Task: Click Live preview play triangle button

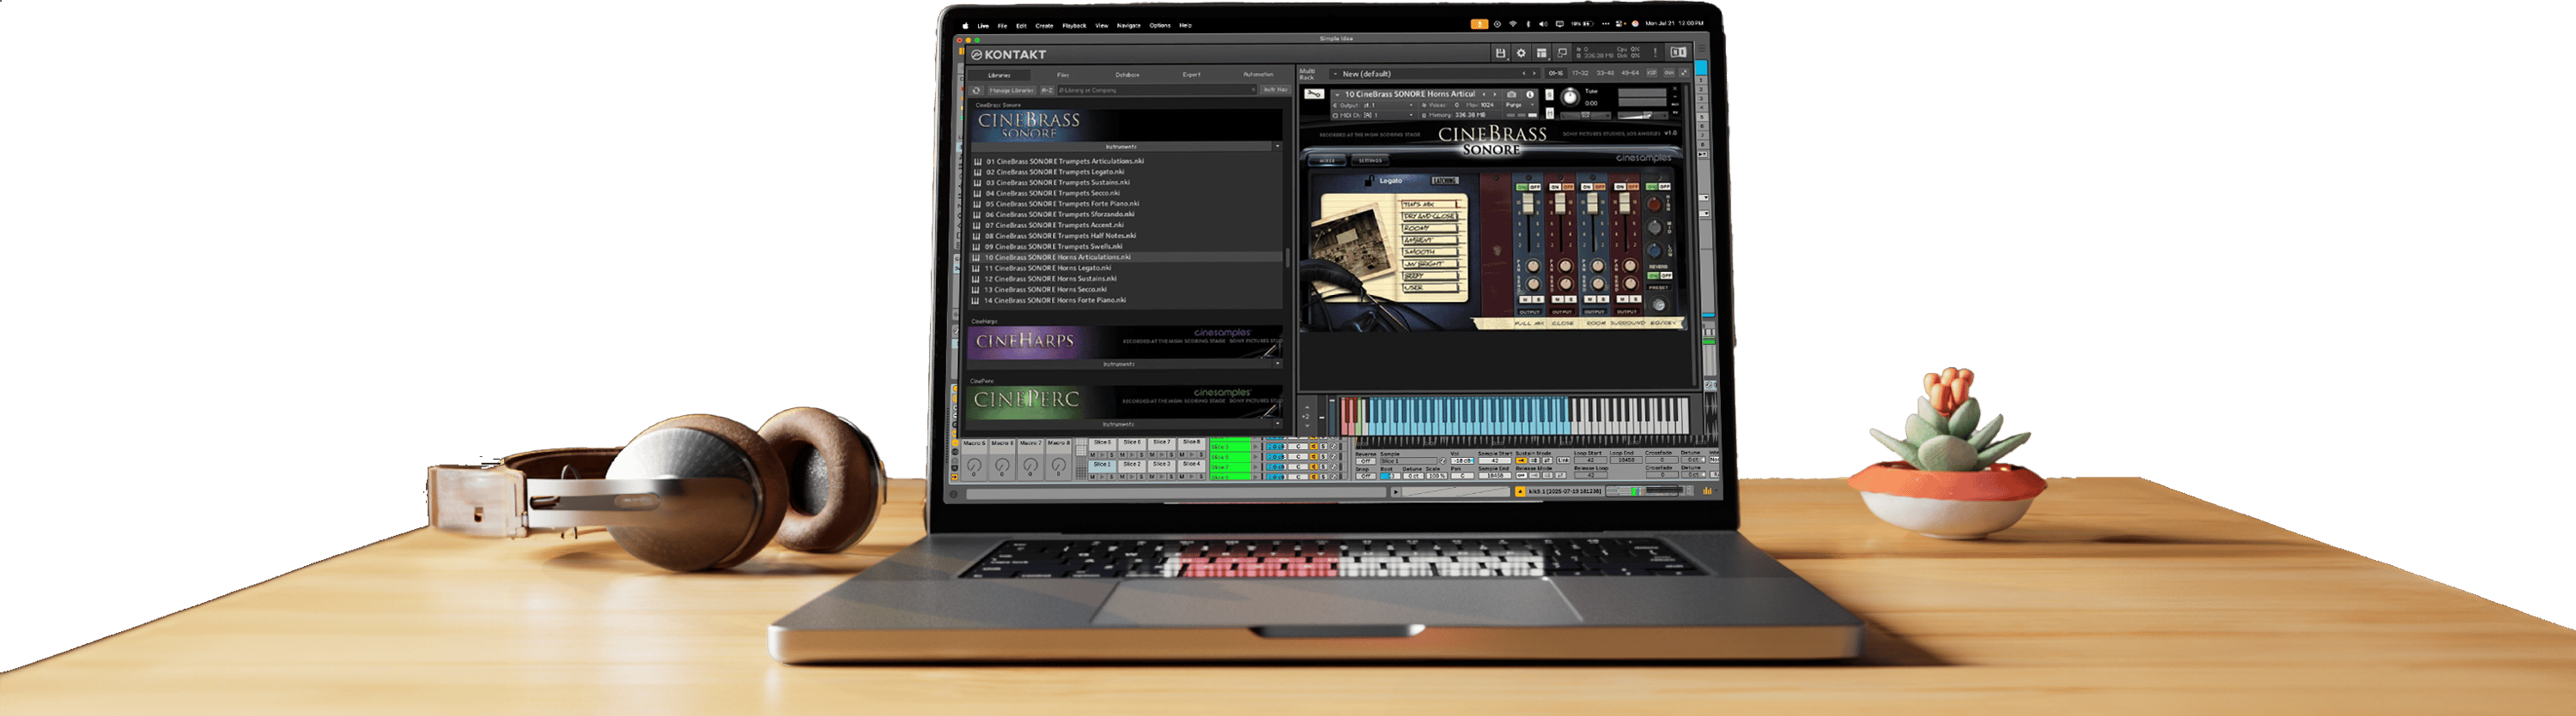Action: click(1396, 492)
